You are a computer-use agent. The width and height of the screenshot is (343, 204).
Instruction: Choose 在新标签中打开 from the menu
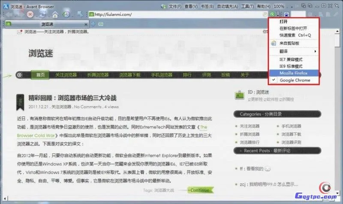tap(294, 28)
